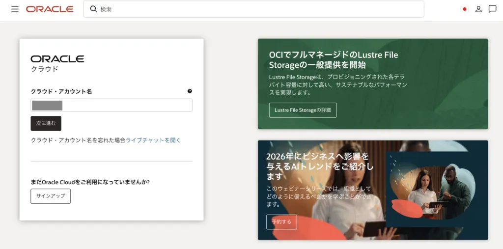Click the help icon beside クラウド・アカウント名
503x249 pixels.
point(190,91)
